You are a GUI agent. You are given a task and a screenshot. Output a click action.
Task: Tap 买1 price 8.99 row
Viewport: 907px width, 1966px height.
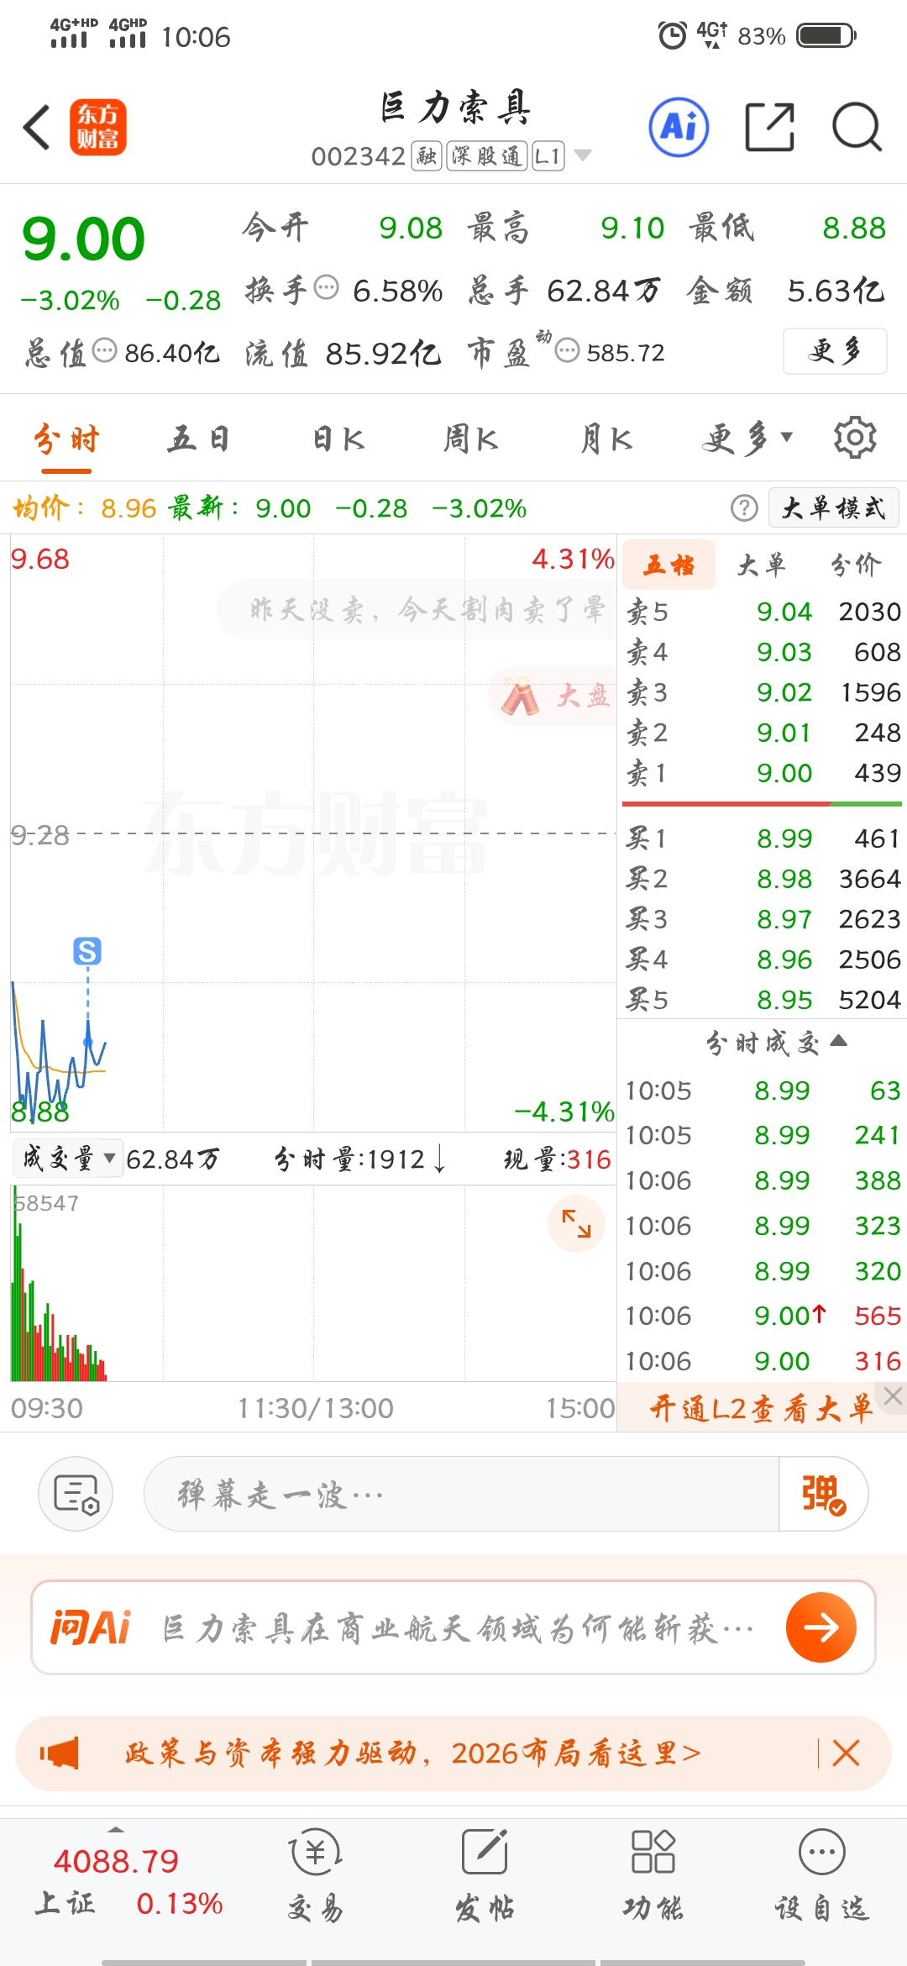pos(763,838)
